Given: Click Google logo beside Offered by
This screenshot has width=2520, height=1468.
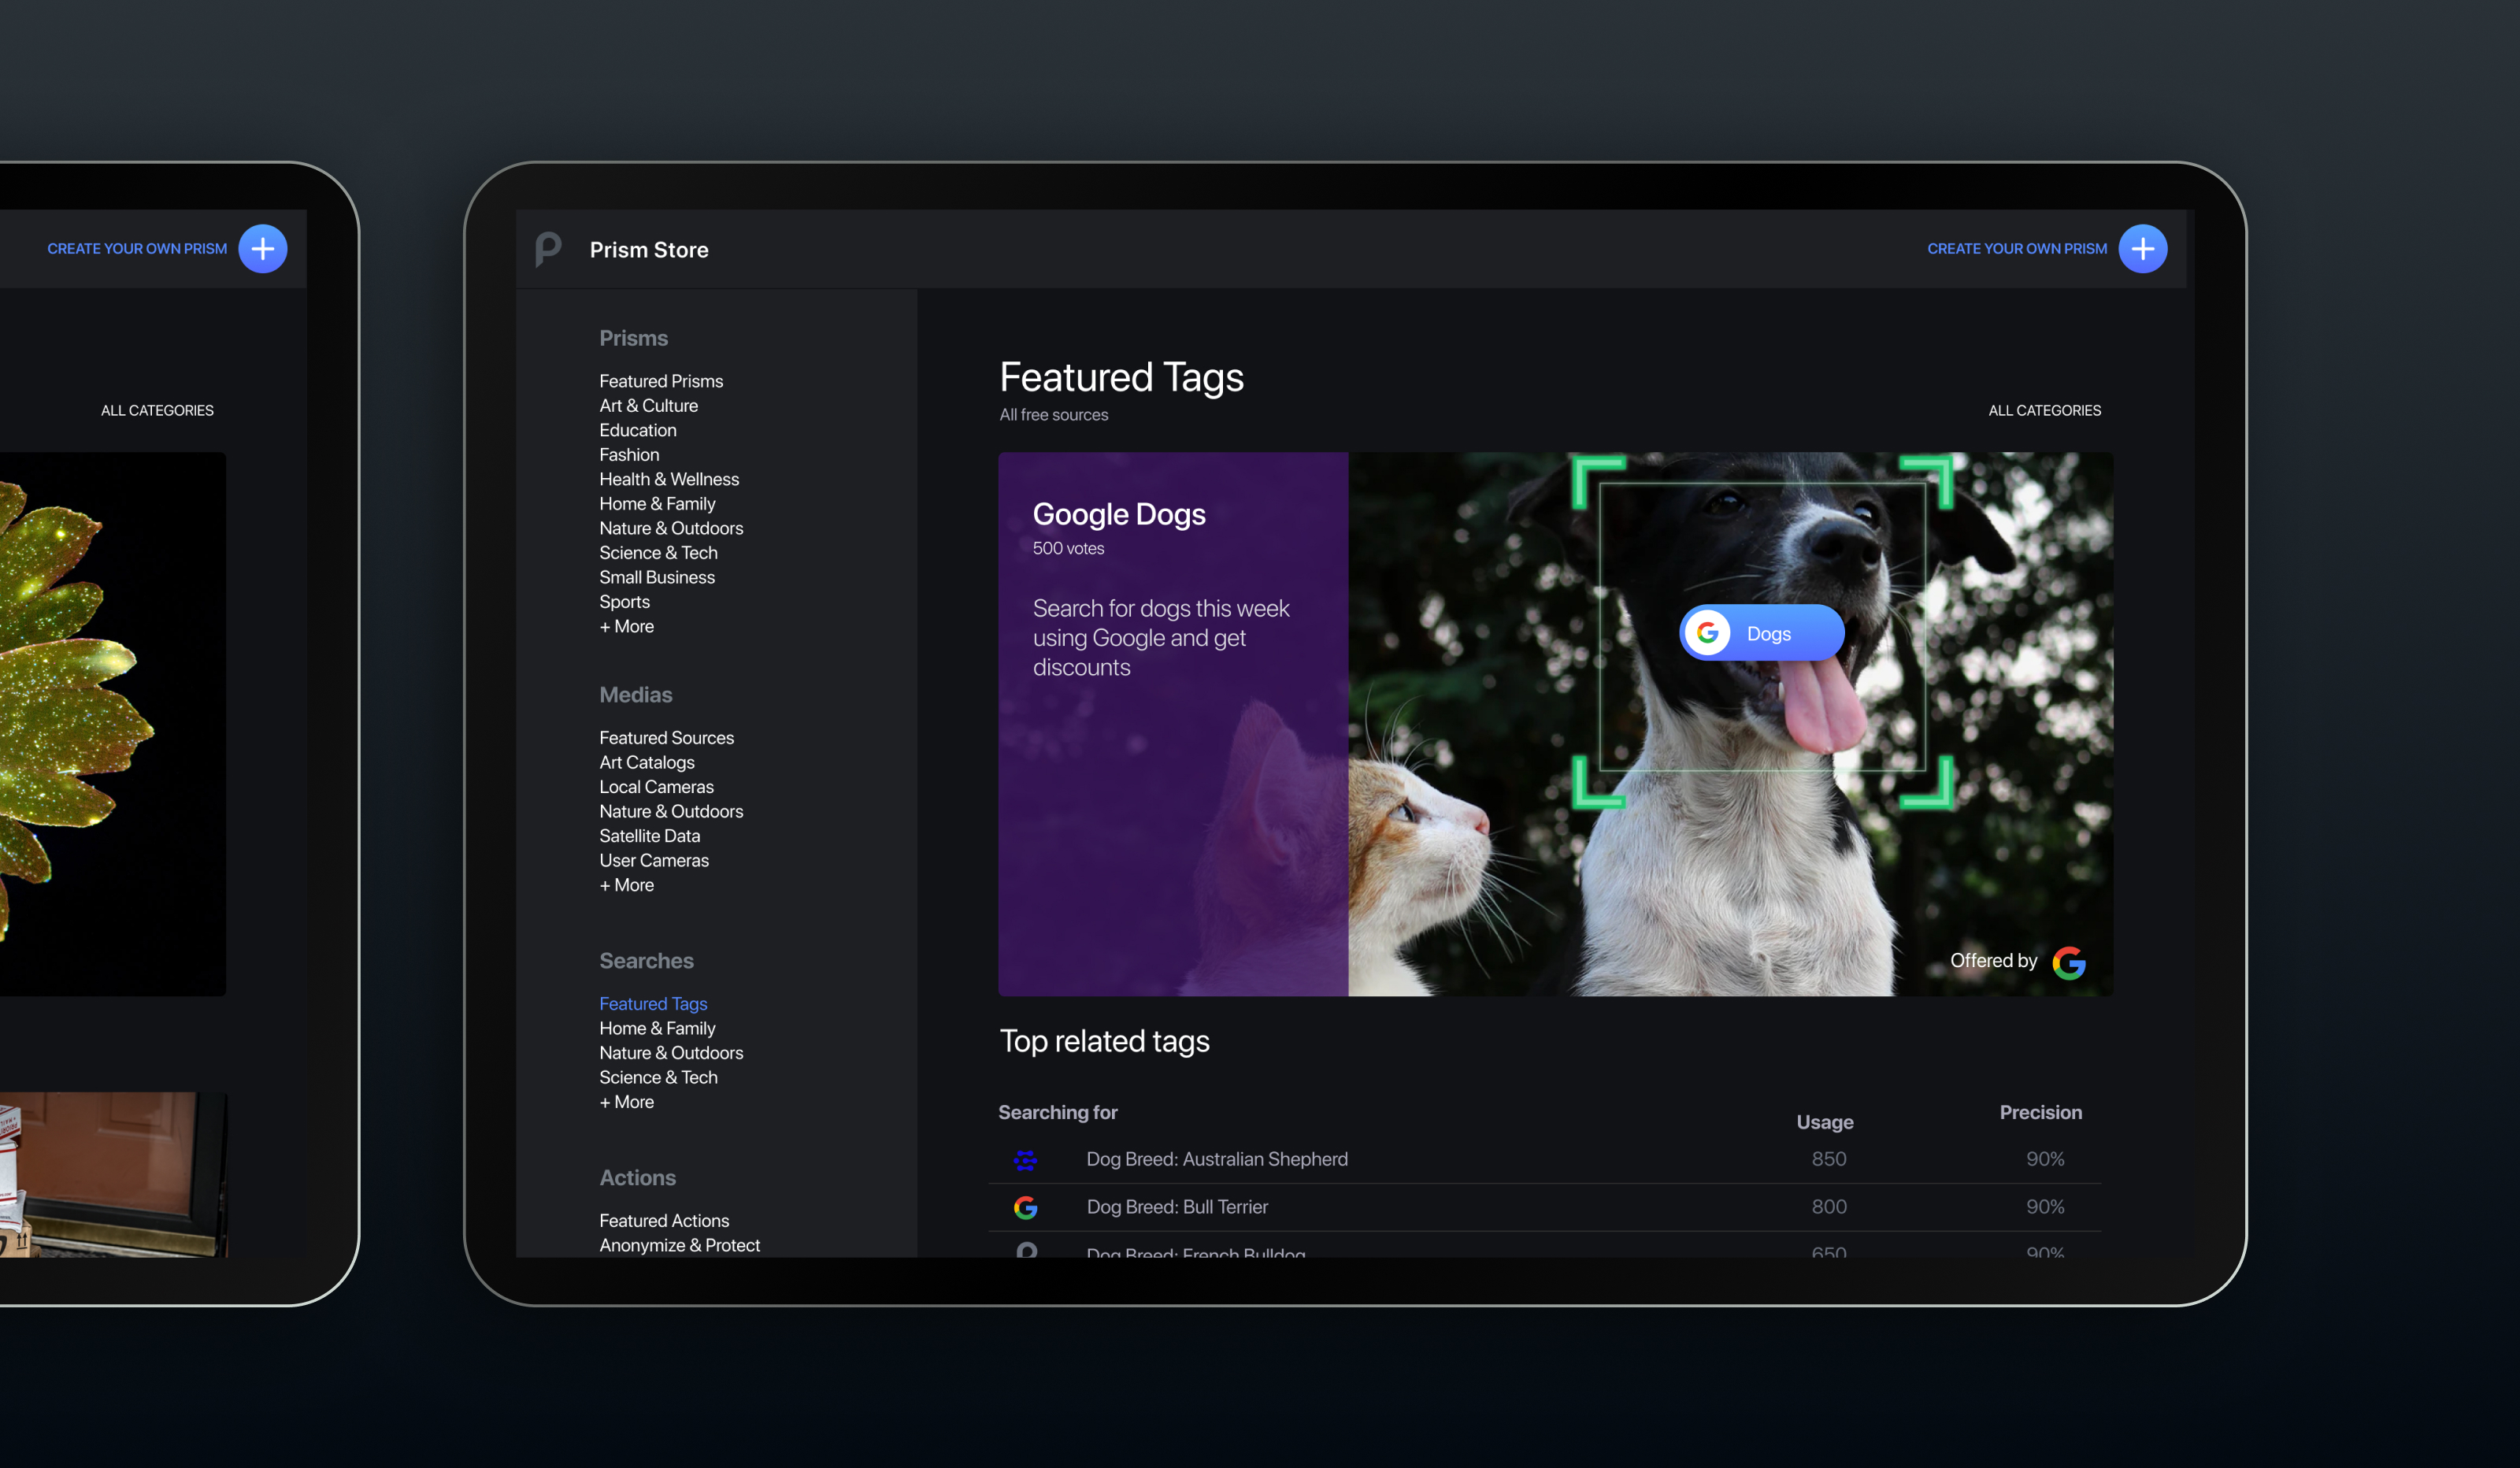Looking at the screenshot, I should 2068,962.
